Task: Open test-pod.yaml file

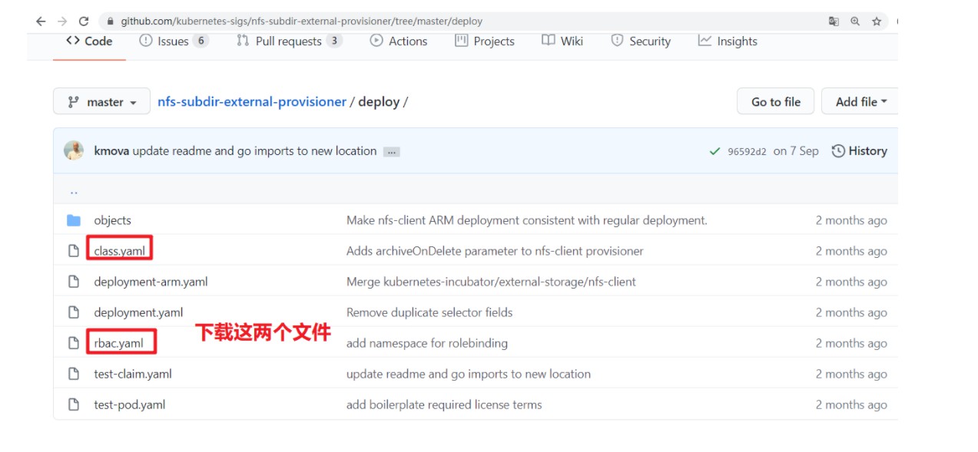Action: tap(130, 404)
